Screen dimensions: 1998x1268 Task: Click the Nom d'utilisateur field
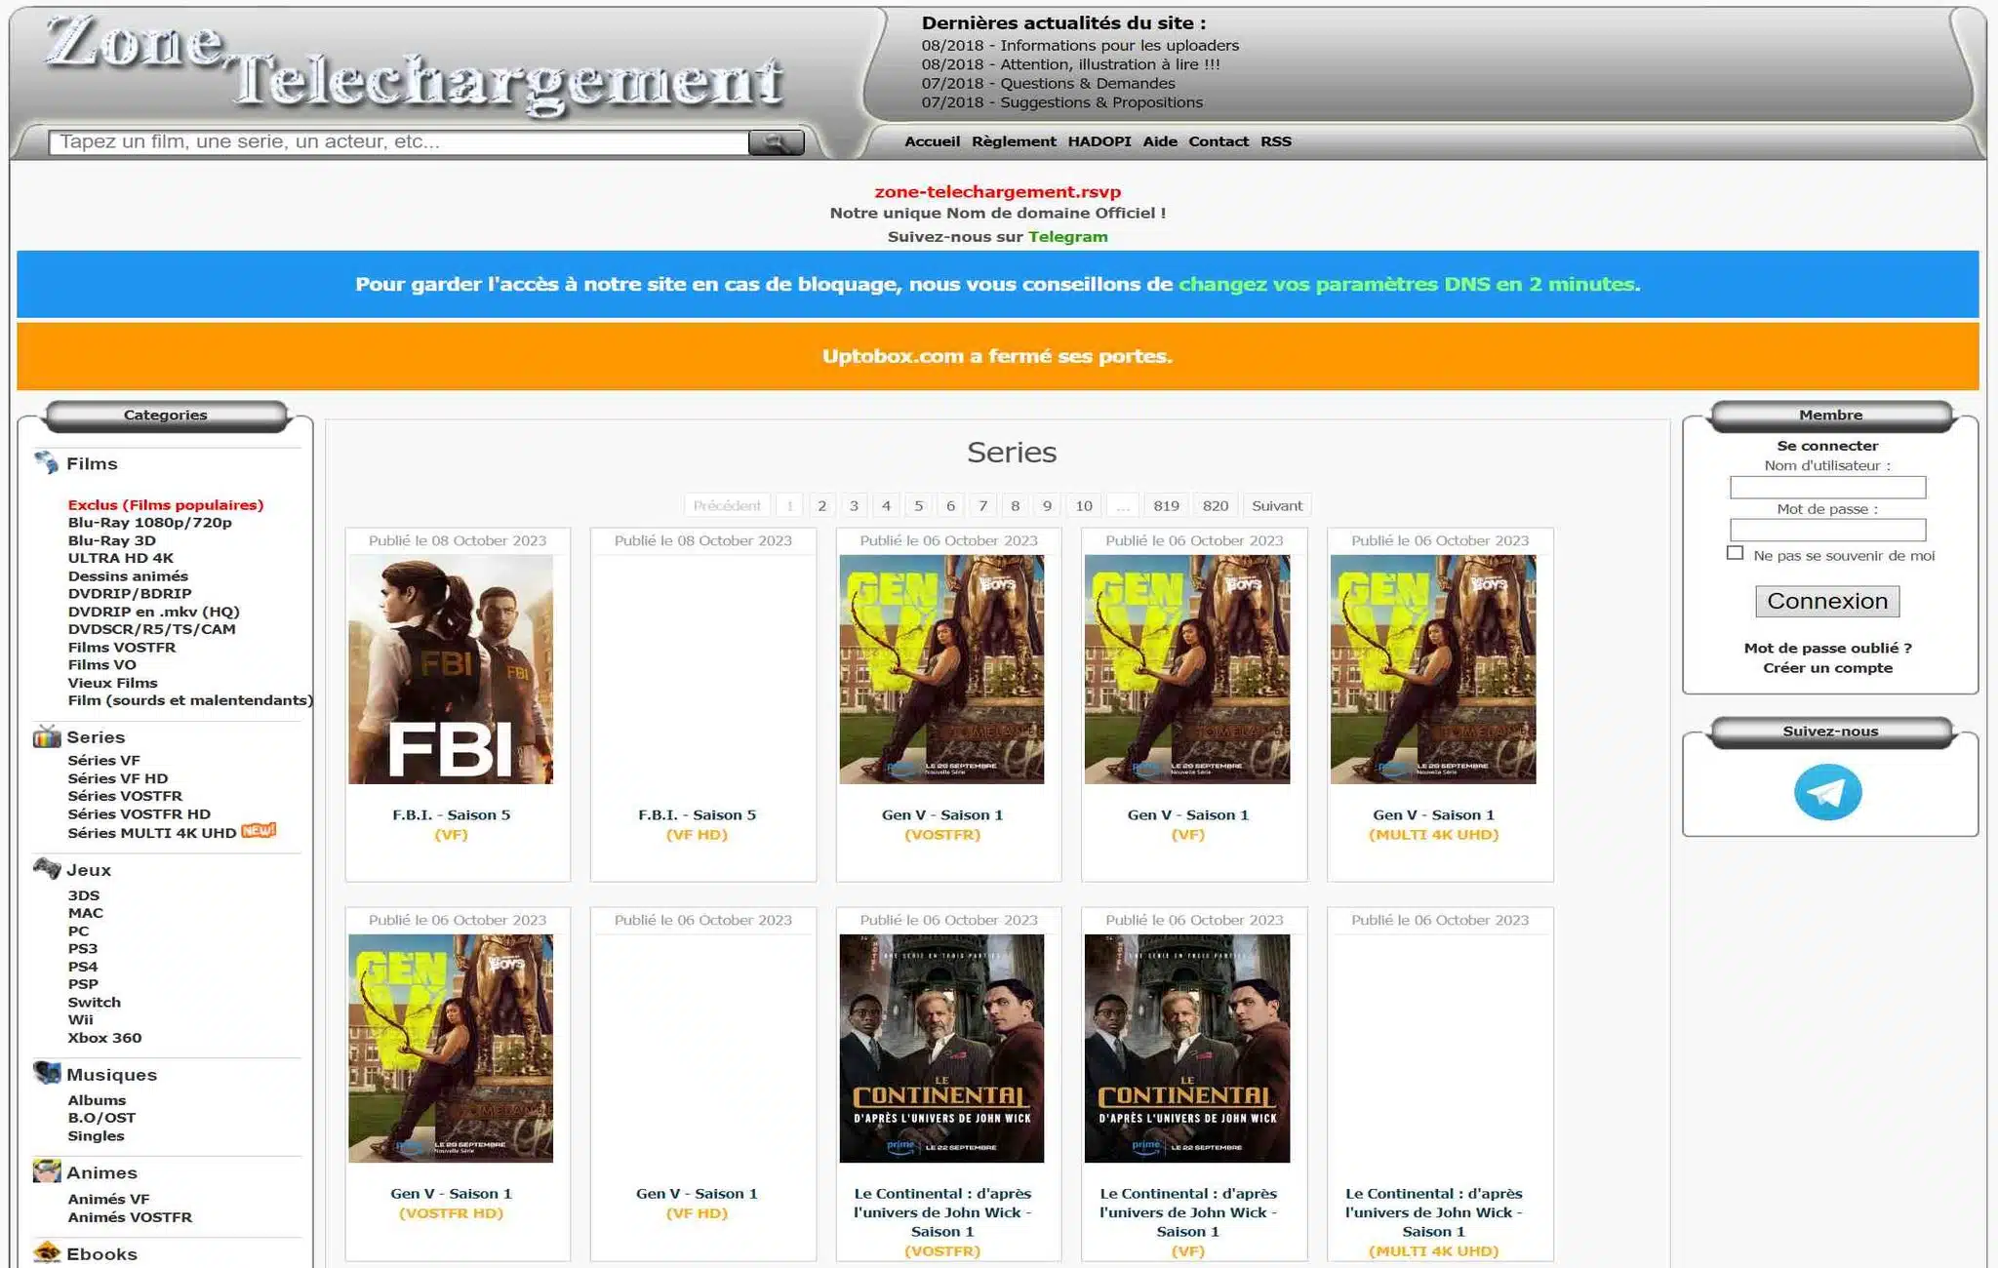tap(1827, 487)
